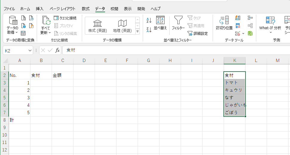Click the Remove Duplicates icon

[238, 25]
